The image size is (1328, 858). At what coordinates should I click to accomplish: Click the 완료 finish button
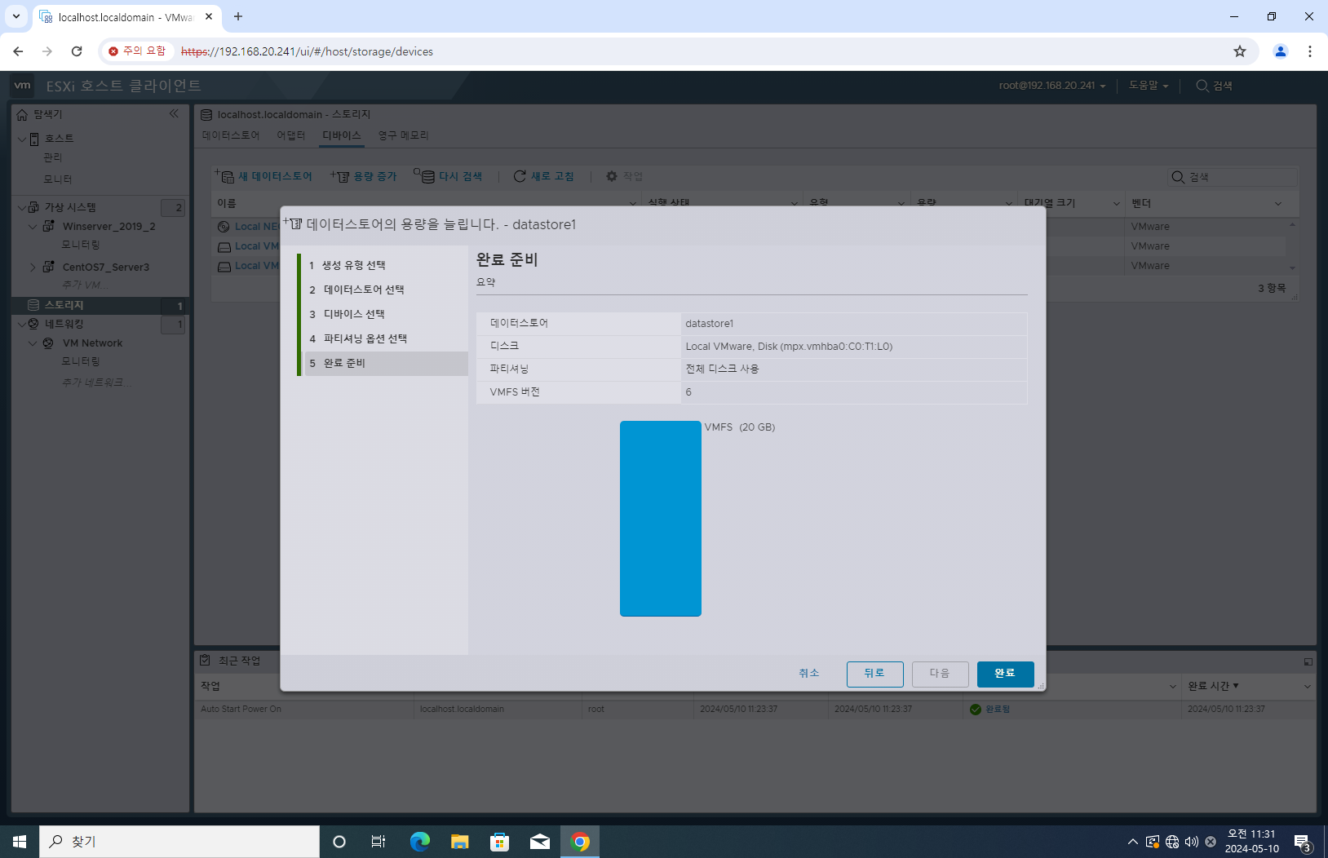point(1005,674)
